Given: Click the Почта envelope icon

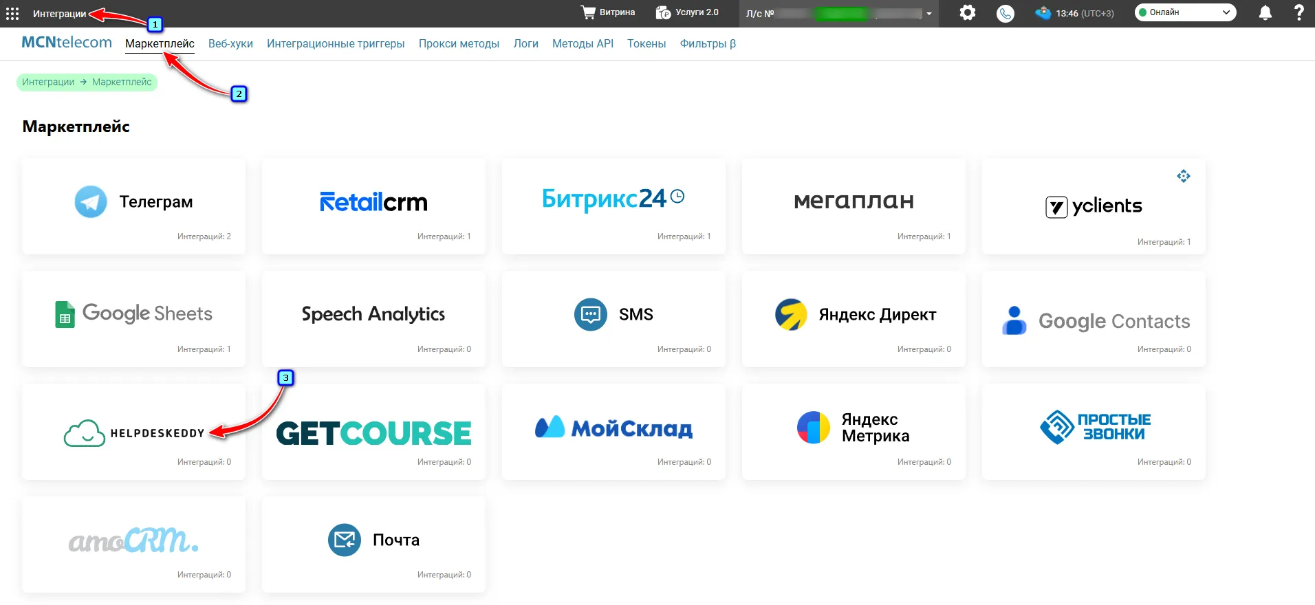Looking at the screenshot, I should pos(345,540).
